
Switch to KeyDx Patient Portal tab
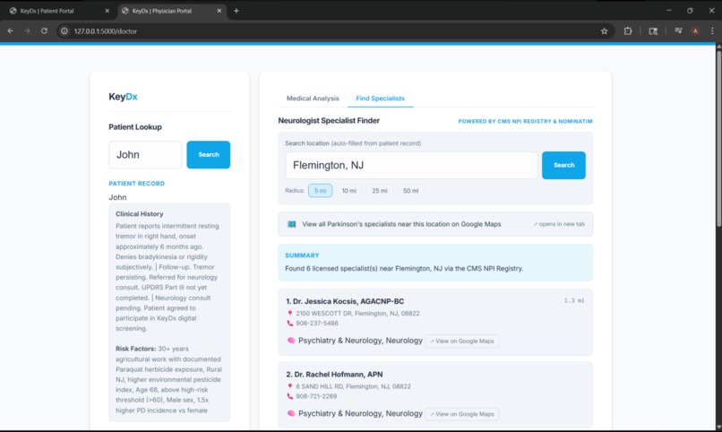tap(60, 11)
